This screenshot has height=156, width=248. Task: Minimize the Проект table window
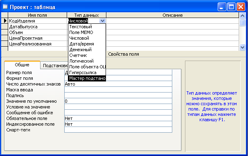pos(221,7)
